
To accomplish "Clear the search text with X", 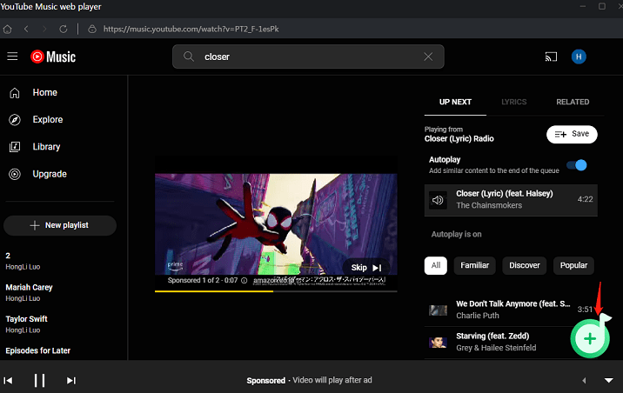I will pyautogui.click(x=428, y=57).
